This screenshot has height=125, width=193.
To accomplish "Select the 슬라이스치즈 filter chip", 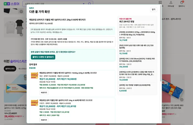I will [x=10, y=69].
